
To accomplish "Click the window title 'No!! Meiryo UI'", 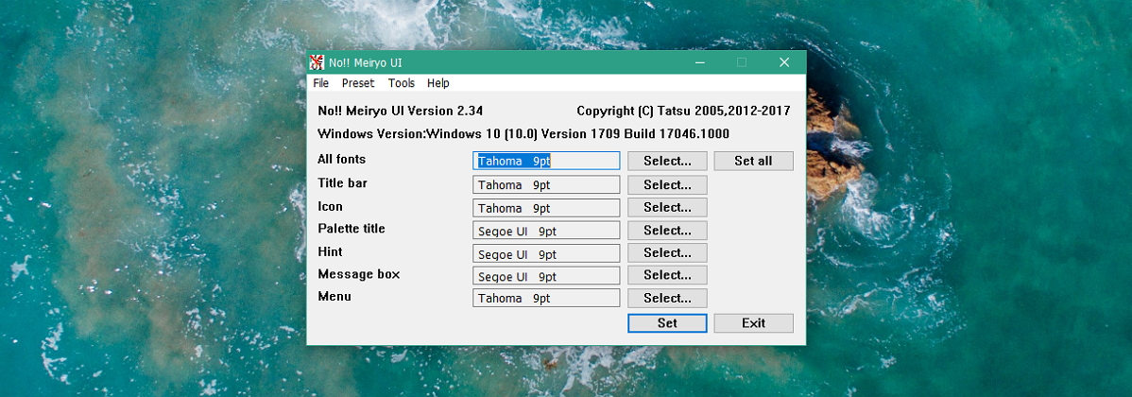I will (x=366, y=62).
